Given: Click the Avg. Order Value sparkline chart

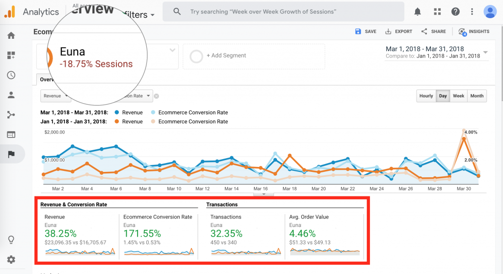Looking at the screenshot, I should point(325,251).
